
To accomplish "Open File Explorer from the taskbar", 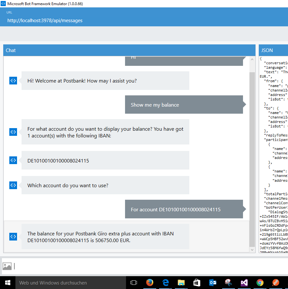I will pyautogui.click(x=181, y=283).
